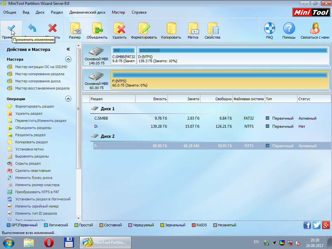This screenshot has height=249, width=332.
Task: Open the Общие menu
Action: [x=10, y=12]
